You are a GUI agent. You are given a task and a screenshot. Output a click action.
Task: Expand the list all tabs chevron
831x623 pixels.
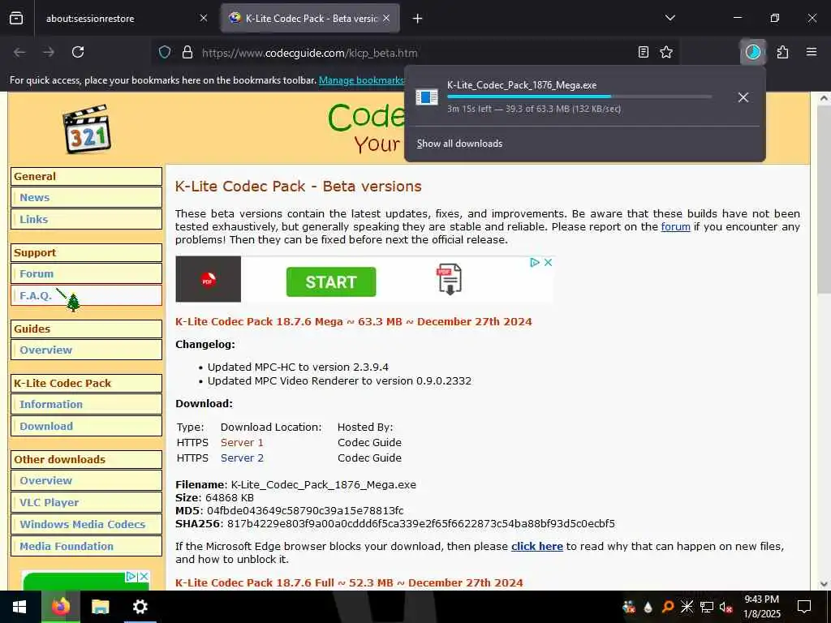click(x=670, y=19)
